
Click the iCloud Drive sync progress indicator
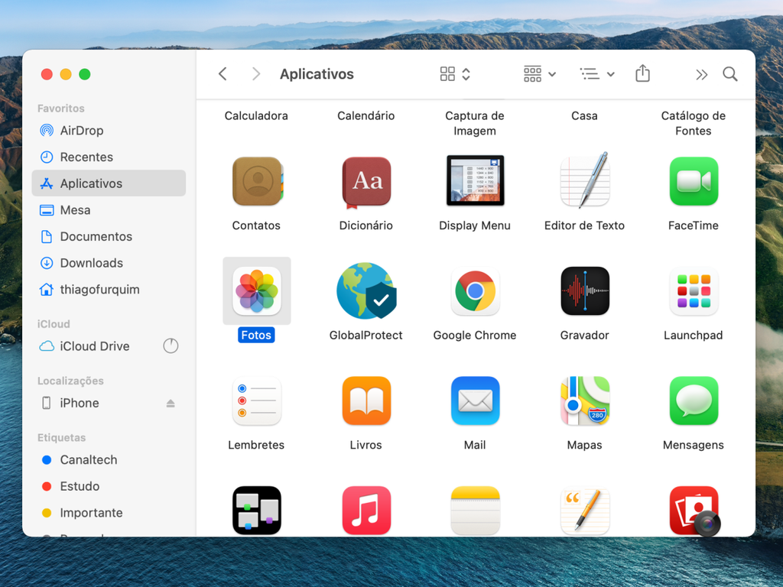171,346
